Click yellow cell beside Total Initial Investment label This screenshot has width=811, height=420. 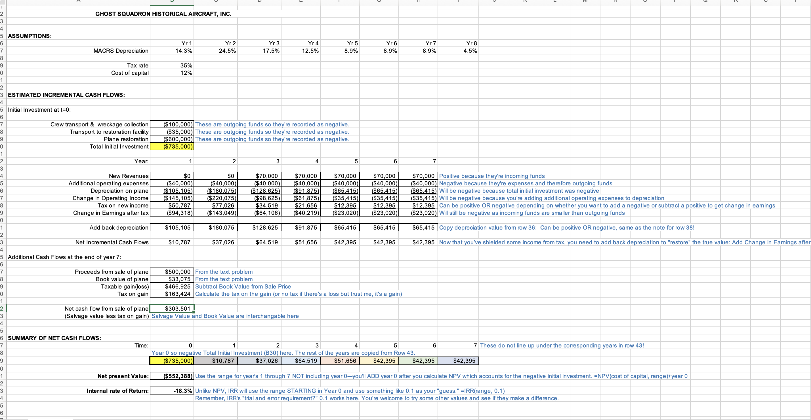click(x=178, y=147)
